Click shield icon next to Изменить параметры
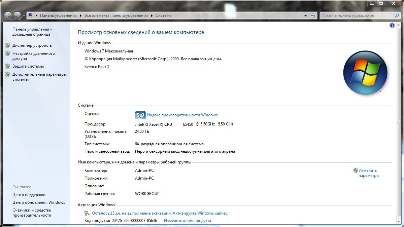 [356, 171]
